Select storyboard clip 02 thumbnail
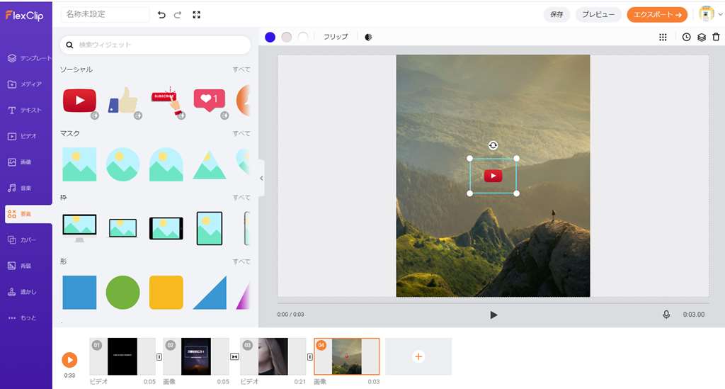Screen dimensions: 725x389 195,356
